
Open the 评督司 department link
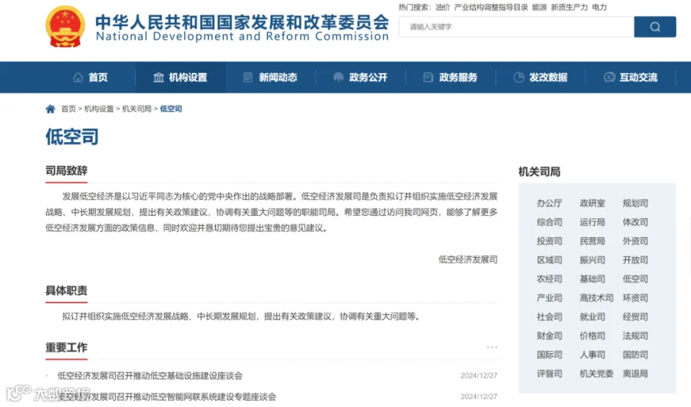click(550, 374)
